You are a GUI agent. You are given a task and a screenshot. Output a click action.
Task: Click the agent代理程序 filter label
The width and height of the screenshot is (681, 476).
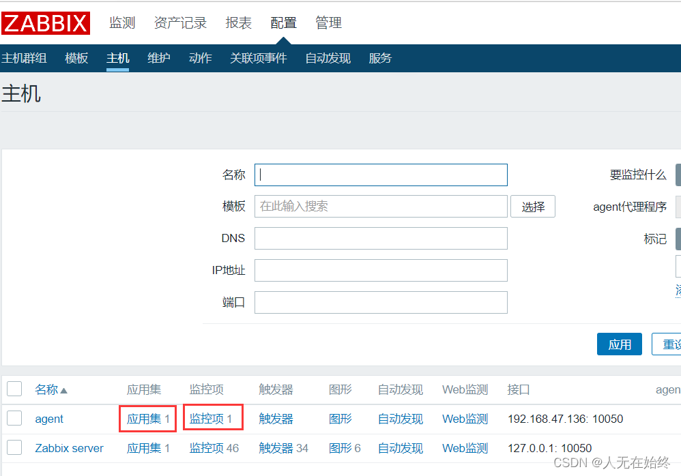coord(630,207)
